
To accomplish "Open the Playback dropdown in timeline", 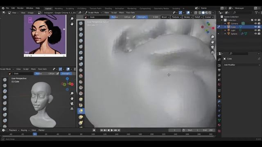I will (14, 130).
